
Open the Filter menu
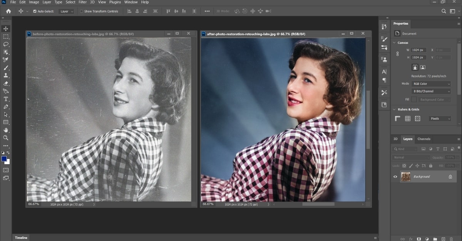(83, 2)
